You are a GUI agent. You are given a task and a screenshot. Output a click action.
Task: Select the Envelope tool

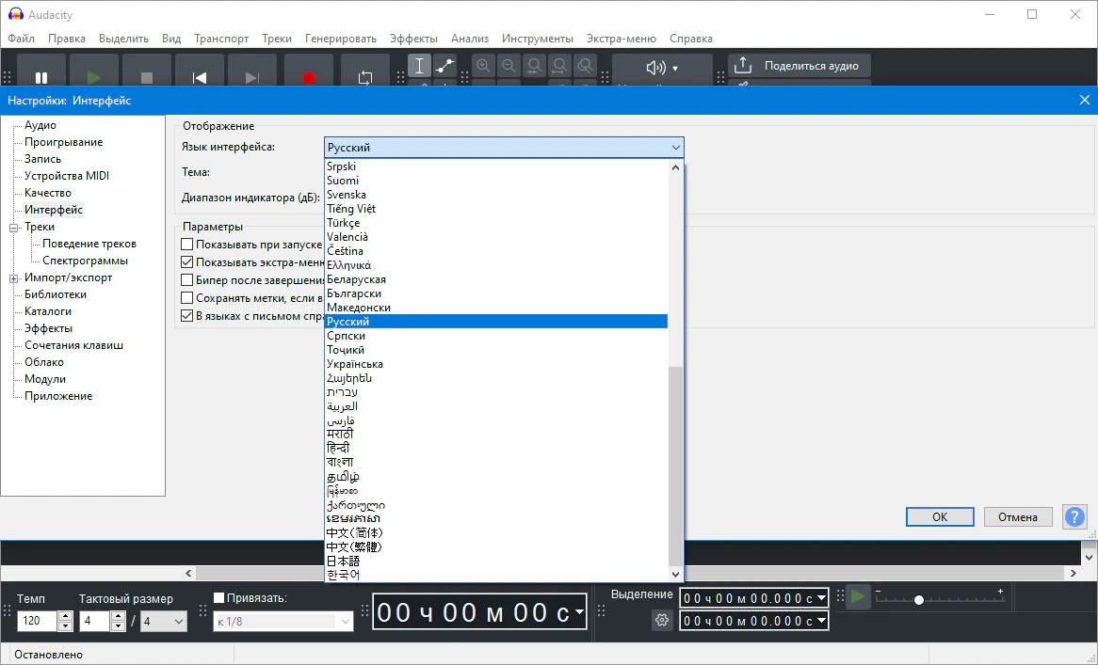(444, 66)
